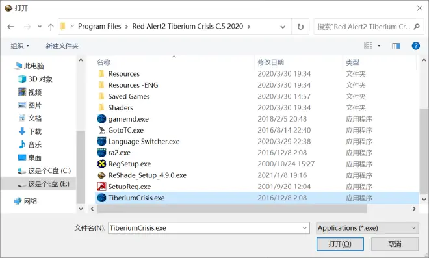This screenshot has height=258, width=429.
Task: Click horizontal scrollbar right arrow
Action: pyautogui.click(x=414, y=209)
